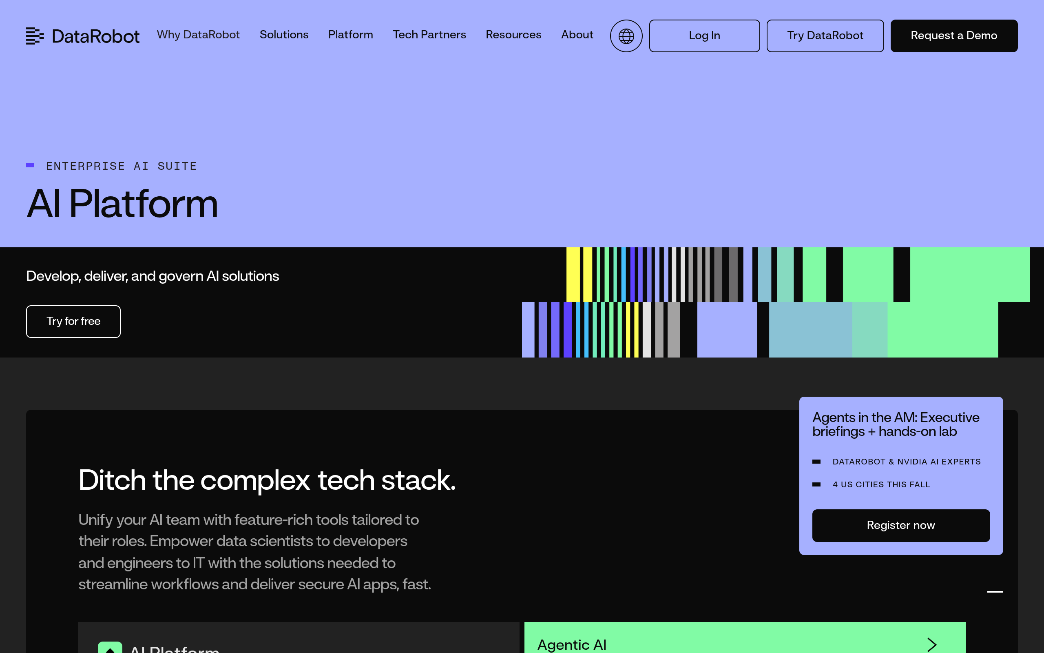Open the Resources menu
Viewport: 1044px width, 653px height.
pyautogui.click(x=513, y=35)
